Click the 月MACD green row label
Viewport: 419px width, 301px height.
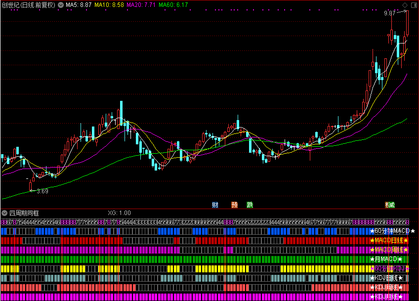tap(386, 259)
